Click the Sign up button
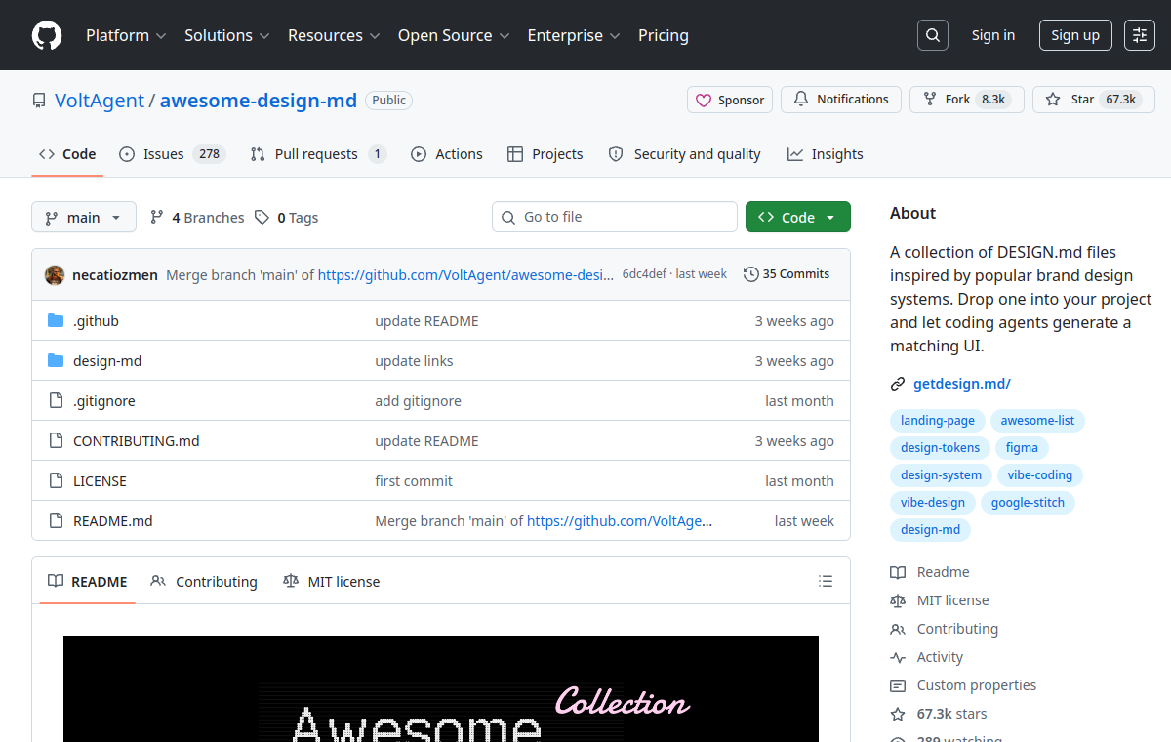The image size is (1171, 742). (1075, 35)
